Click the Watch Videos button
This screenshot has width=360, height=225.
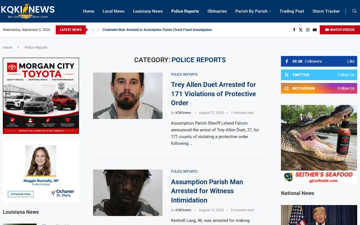(340, 30)
